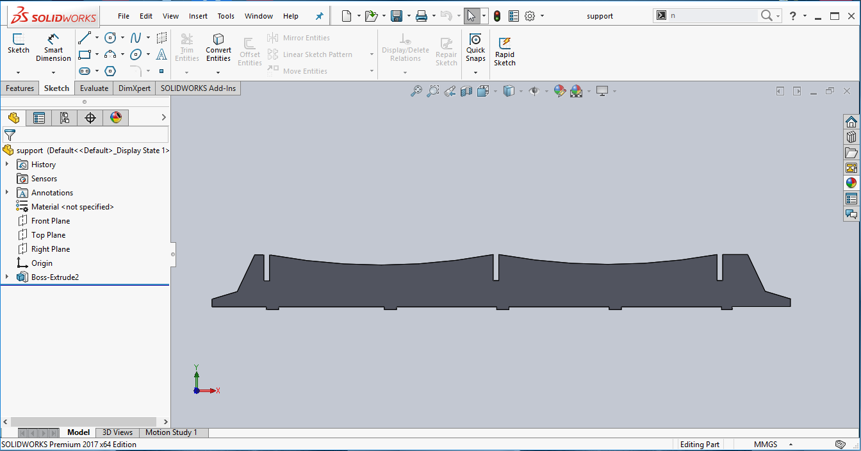
Task: Pin the menu bar
Action: 320,16
